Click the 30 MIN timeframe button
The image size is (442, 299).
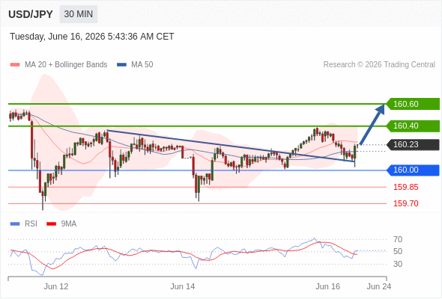(79, 14)
